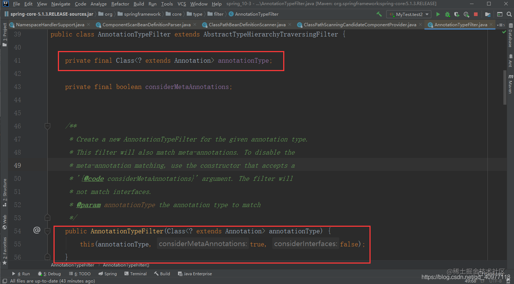This screenshot has width=514, height=284.
Task: Click the Build Project hammer icon
Action: pyautogui.click(x=379, y=14)
